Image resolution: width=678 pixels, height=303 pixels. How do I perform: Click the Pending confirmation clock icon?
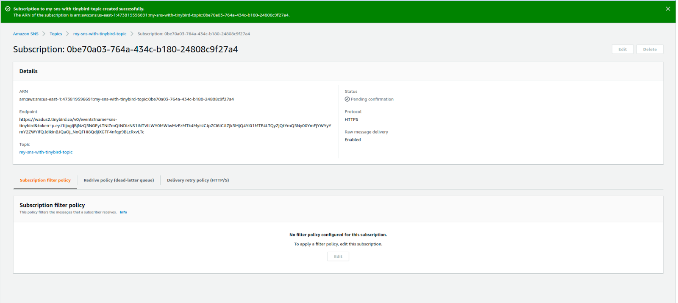tap(347, 99)
